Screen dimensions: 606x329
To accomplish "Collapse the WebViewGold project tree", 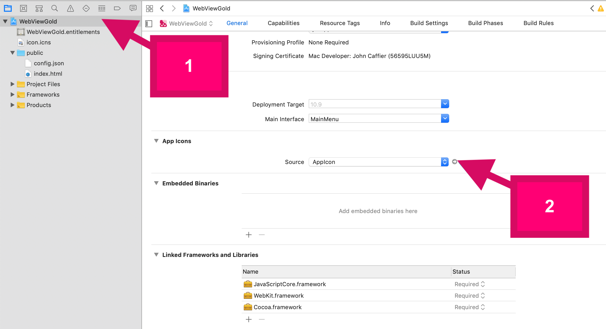I will pyautogui.click(x=5, y=21).
